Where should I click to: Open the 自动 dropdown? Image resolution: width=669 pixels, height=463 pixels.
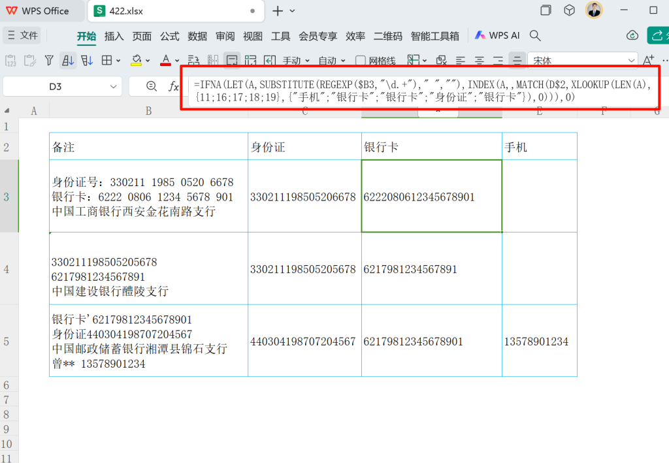click(x=332, y=61)
